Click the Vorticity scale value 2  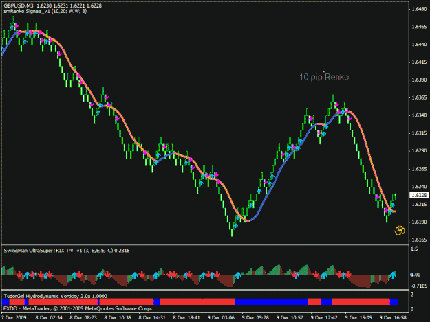pos(412,295)
